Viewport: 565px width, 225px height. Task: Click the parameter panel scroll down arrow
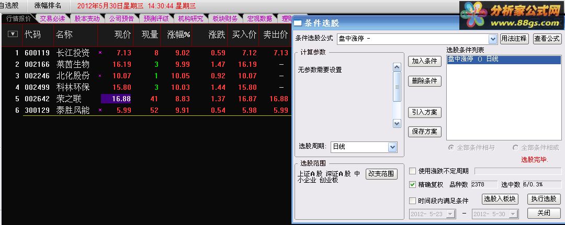(397, 124)
